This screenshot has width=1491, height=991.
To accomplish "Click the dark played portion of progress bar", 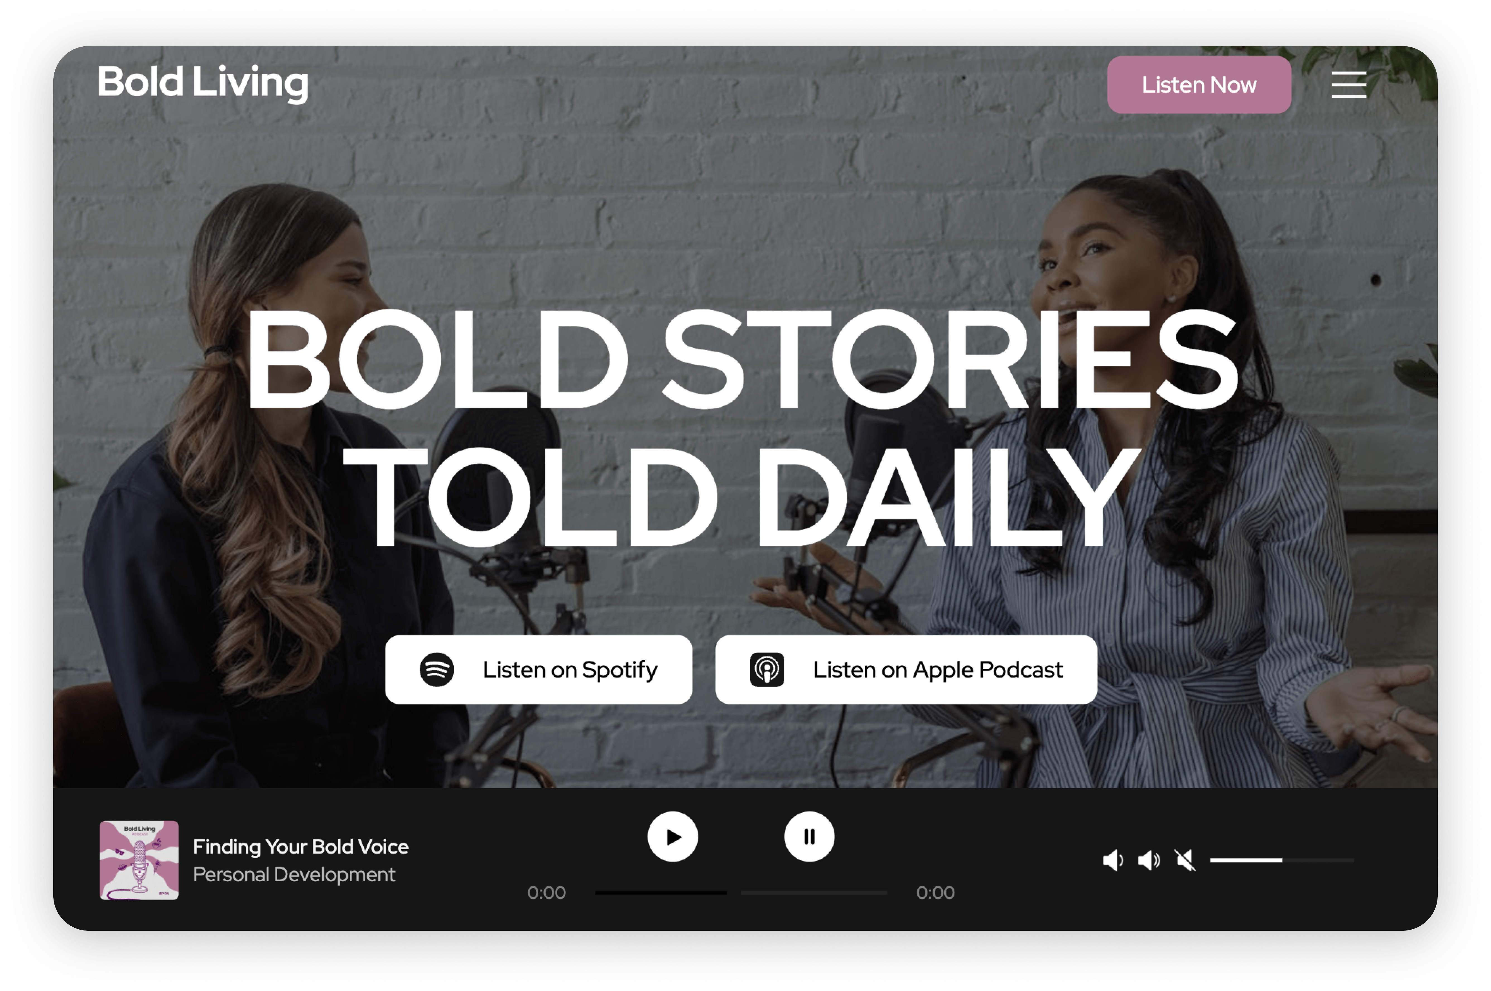I will [x=660, y=893].
